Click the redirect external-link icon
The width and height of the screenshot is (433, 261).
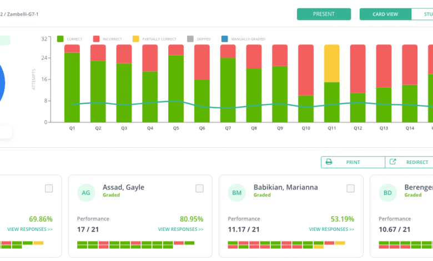(392, 162)
